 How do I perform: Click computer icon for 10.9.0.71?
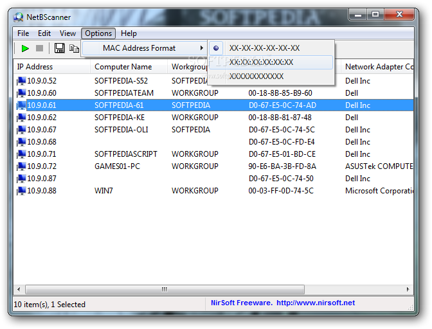pos(21,154)
